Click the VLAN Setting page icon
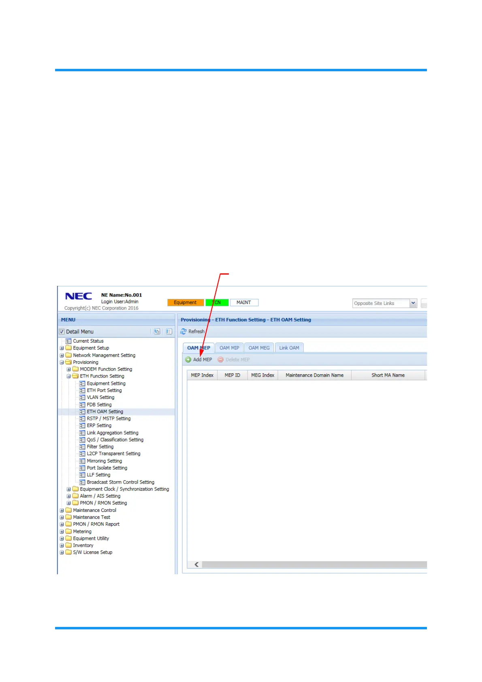The height and width of the screenshot is (682, 482). [x=82, y=397]
